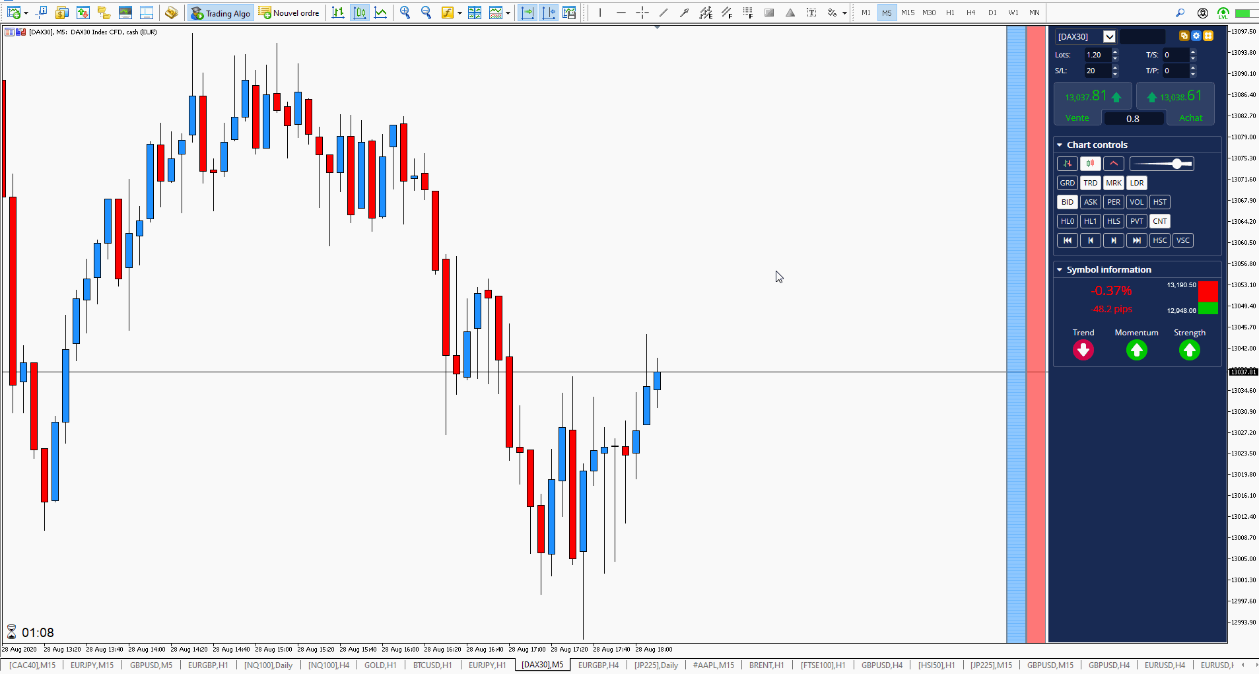Select the M15 timeframe
Screen dimensions: 1259x674
(x=908, y=13)
